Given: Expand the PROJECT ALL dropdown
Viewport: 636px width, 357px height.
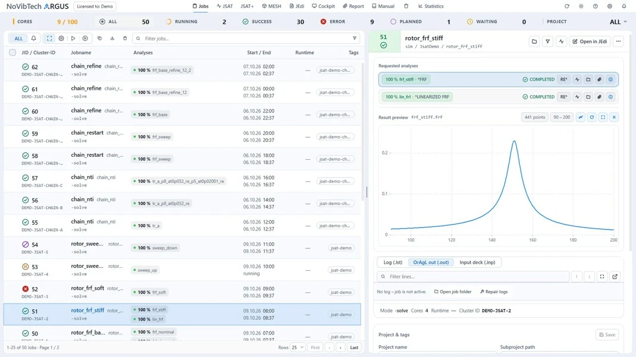Looking at the screenshot, I should point(618,22).
